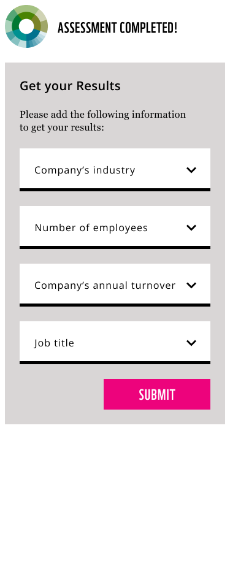
Task: Open the Company's industry dropdown
Action: (x=115, y=169)
